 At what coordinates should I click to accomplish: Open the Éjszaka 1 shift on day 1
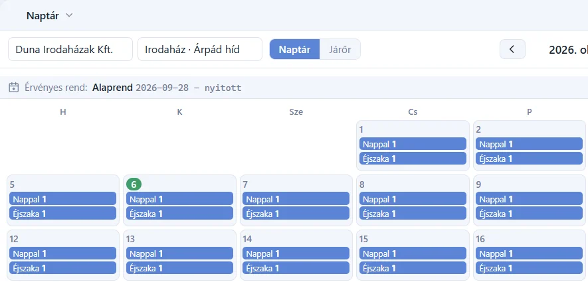click(413, 159)
